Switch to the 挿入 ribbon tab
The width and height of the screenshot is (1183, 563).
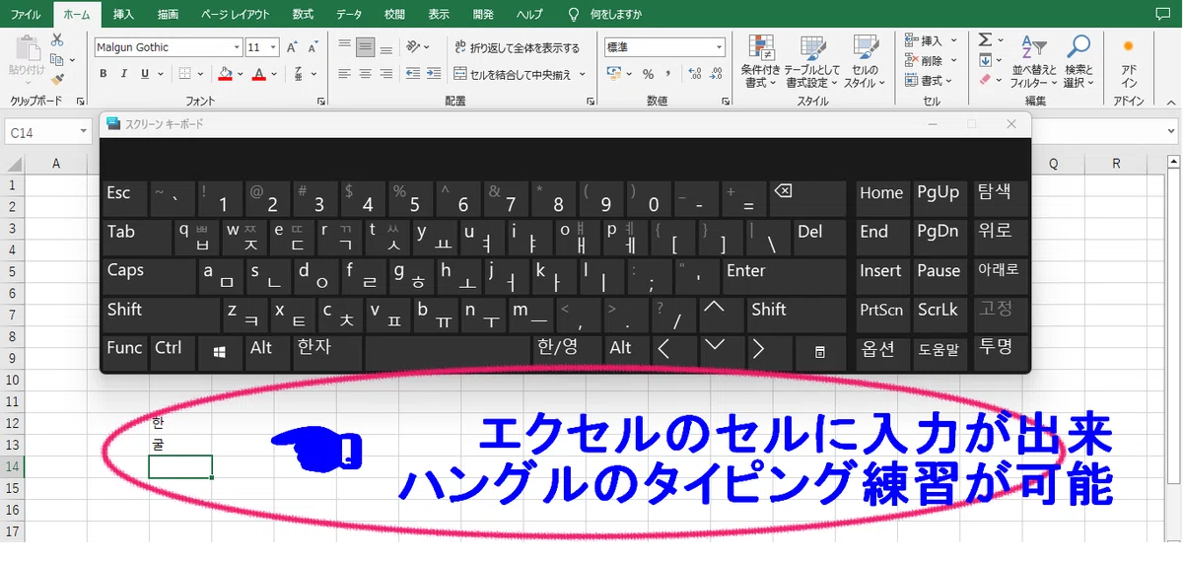point(124,15)
